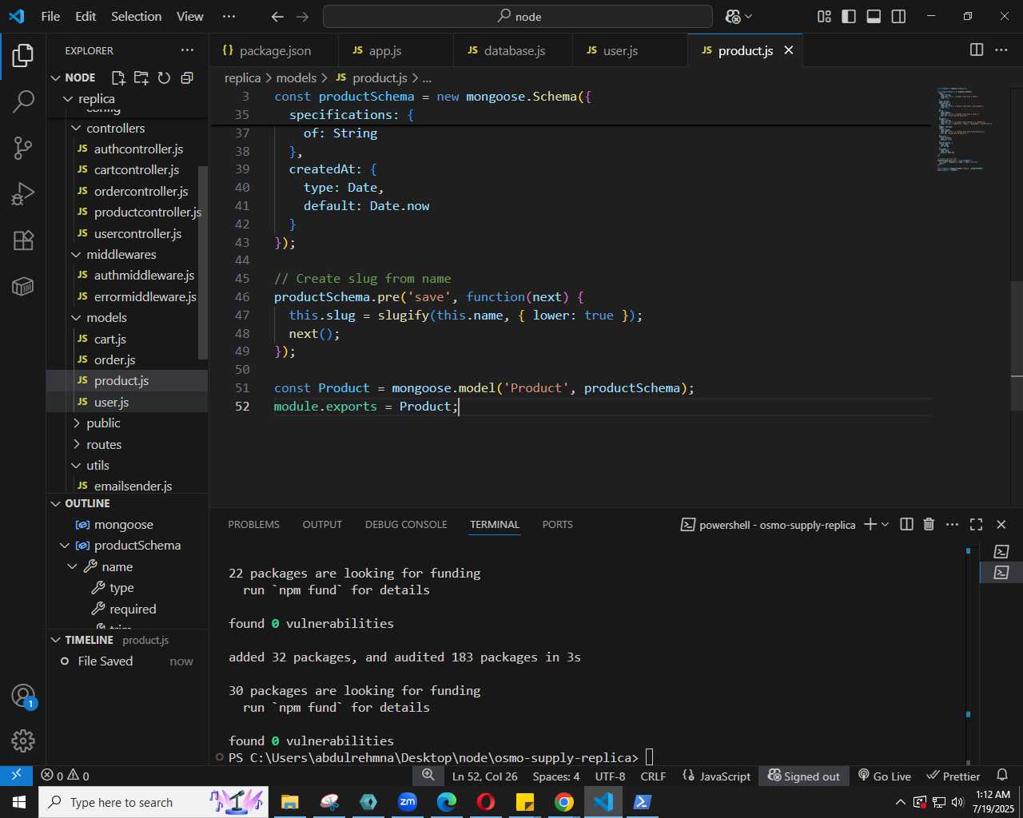Screen dimensions: 1023x818
Task: Switch to the database.js editor tab
Action: tap(513, 50)
